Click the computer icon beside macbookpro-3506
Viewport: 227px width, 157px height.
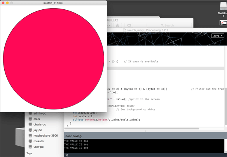30,136
